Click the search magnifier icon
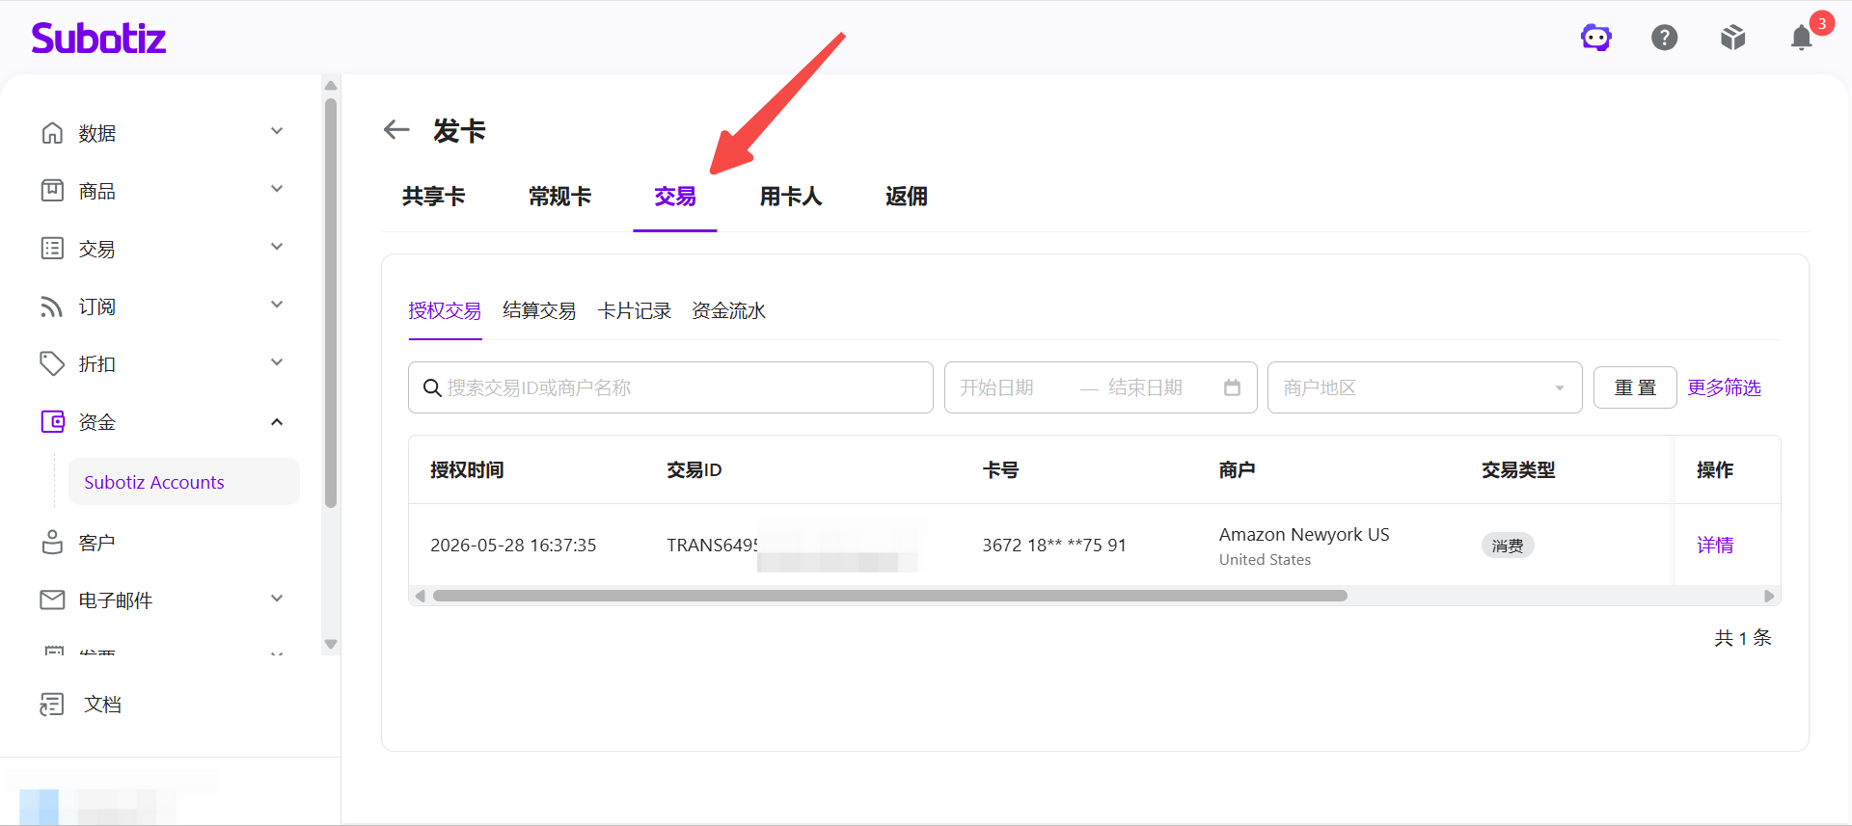The height and width of the screenshot is (826, 1852). point(432,387)
